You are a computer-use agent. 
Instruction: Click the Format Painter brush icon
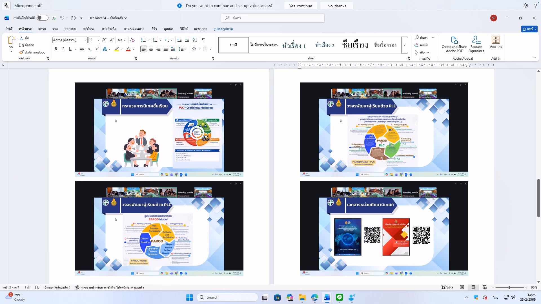[x=21, y=52]
